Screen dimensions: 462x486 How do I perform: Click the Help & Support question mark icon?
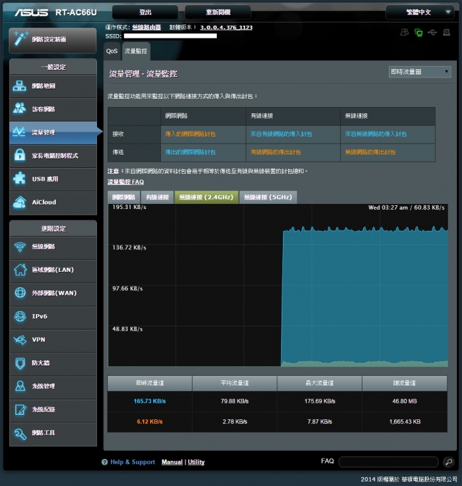pyautogui.click(x=105, y=462)
